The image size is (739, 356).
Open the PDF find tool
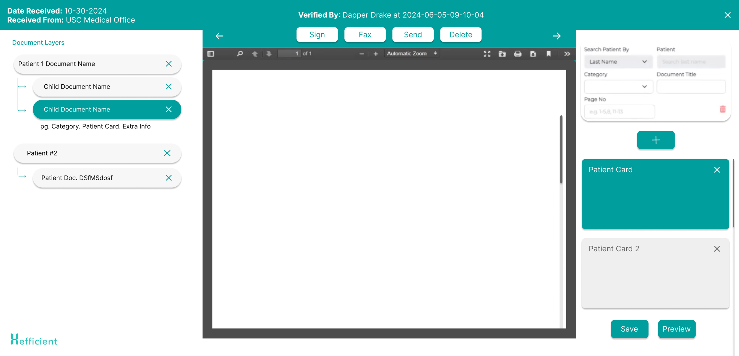[240, 54]
